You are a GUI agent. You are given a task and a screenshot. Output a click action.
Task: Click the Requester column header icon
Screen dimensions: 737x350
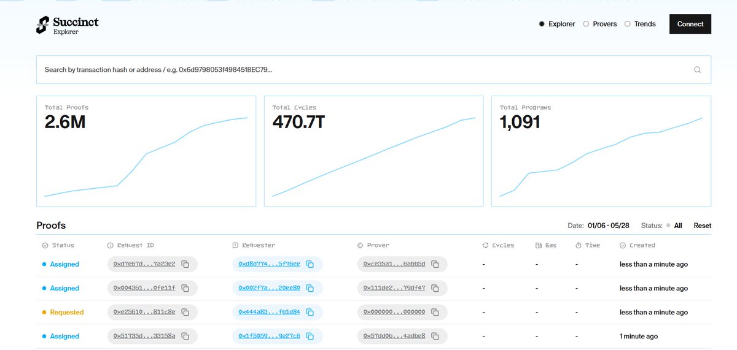click(x=235, y=245)
